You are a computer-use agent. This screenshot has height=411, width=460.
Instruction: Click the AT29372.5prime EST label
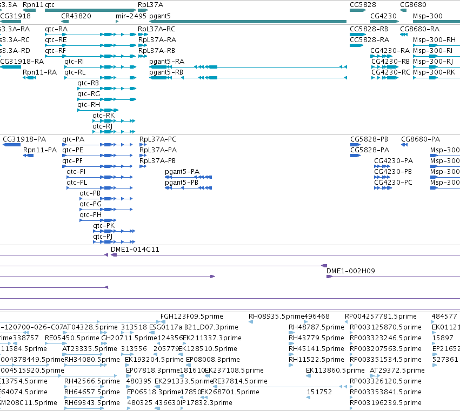click(397, 370)
